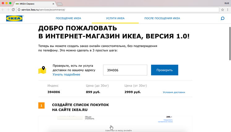Close the ИКЕА Сервис browser tab
Viewport: 231px width, 132px height.
click(54, 3)
